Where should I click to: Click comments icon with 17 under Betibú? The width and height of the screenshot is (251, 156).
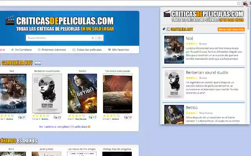[x=91, y=117]
